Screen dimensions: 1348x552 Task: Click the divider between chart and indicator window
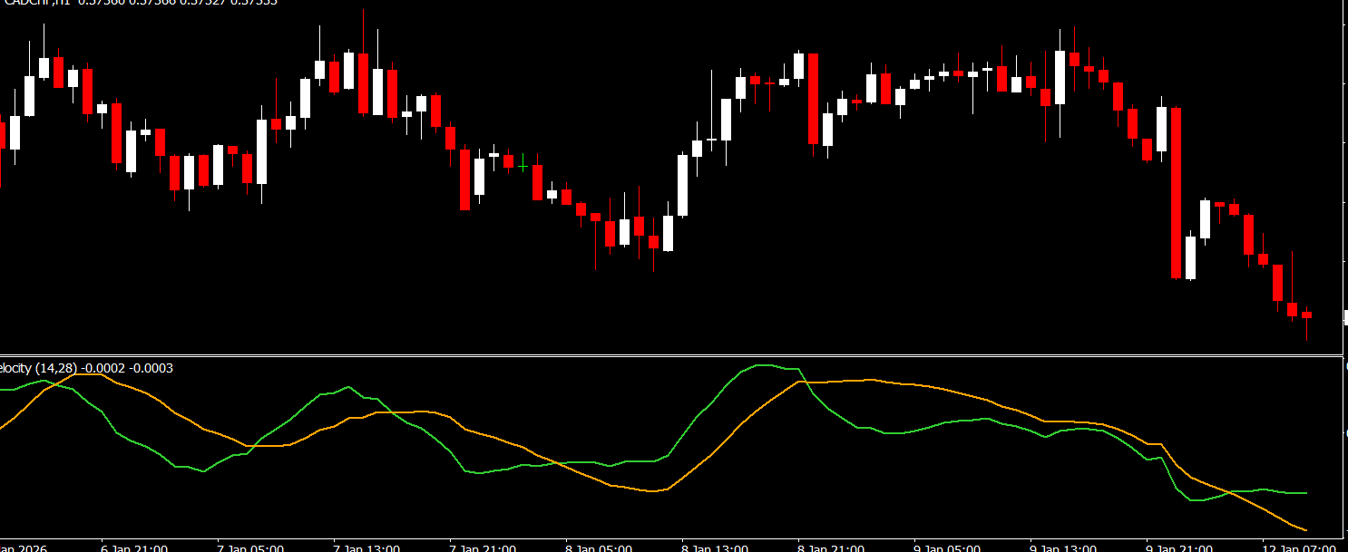coord(671,354)
